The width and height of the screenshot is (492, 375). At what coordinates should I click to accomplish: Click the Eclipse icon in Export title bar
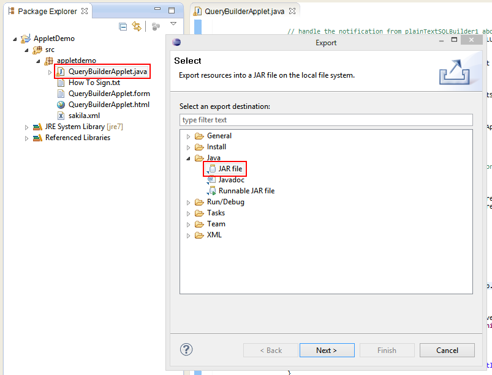pos(176,42)
